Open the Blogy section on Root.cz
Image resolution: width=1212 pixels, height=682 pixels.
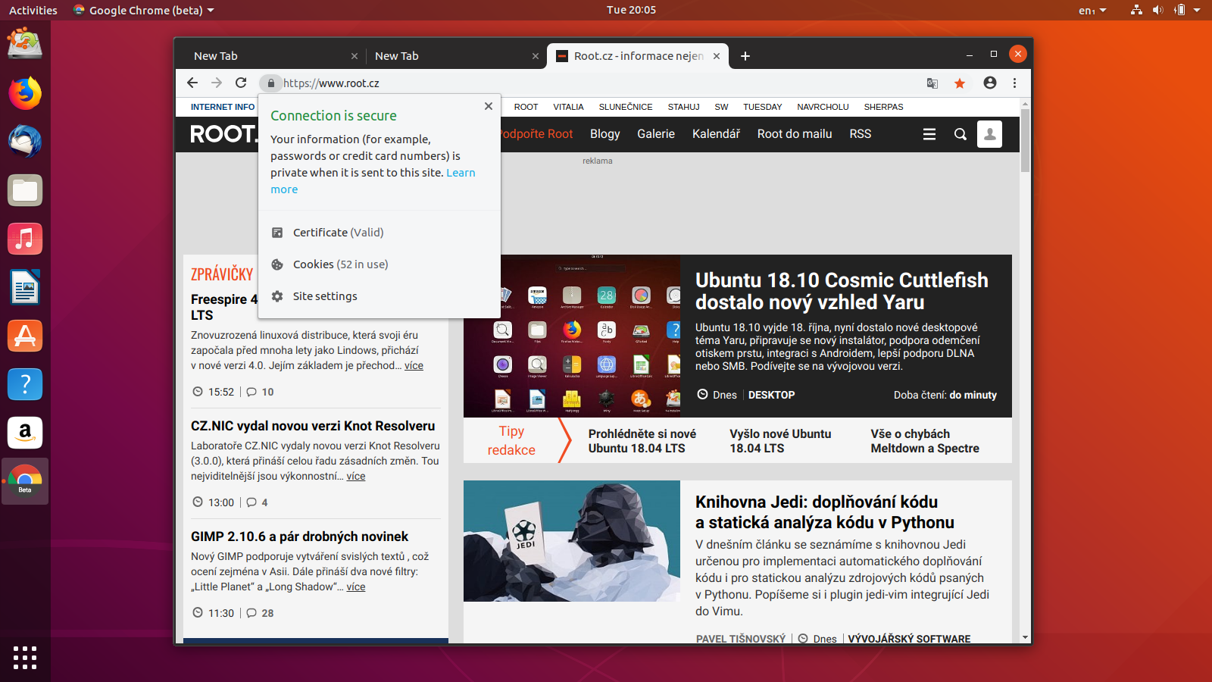click(x=604, y=133)
